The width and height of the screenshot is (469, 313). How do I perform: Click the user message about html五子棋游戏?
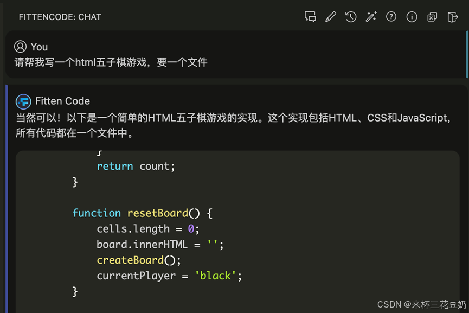[111, 62]
